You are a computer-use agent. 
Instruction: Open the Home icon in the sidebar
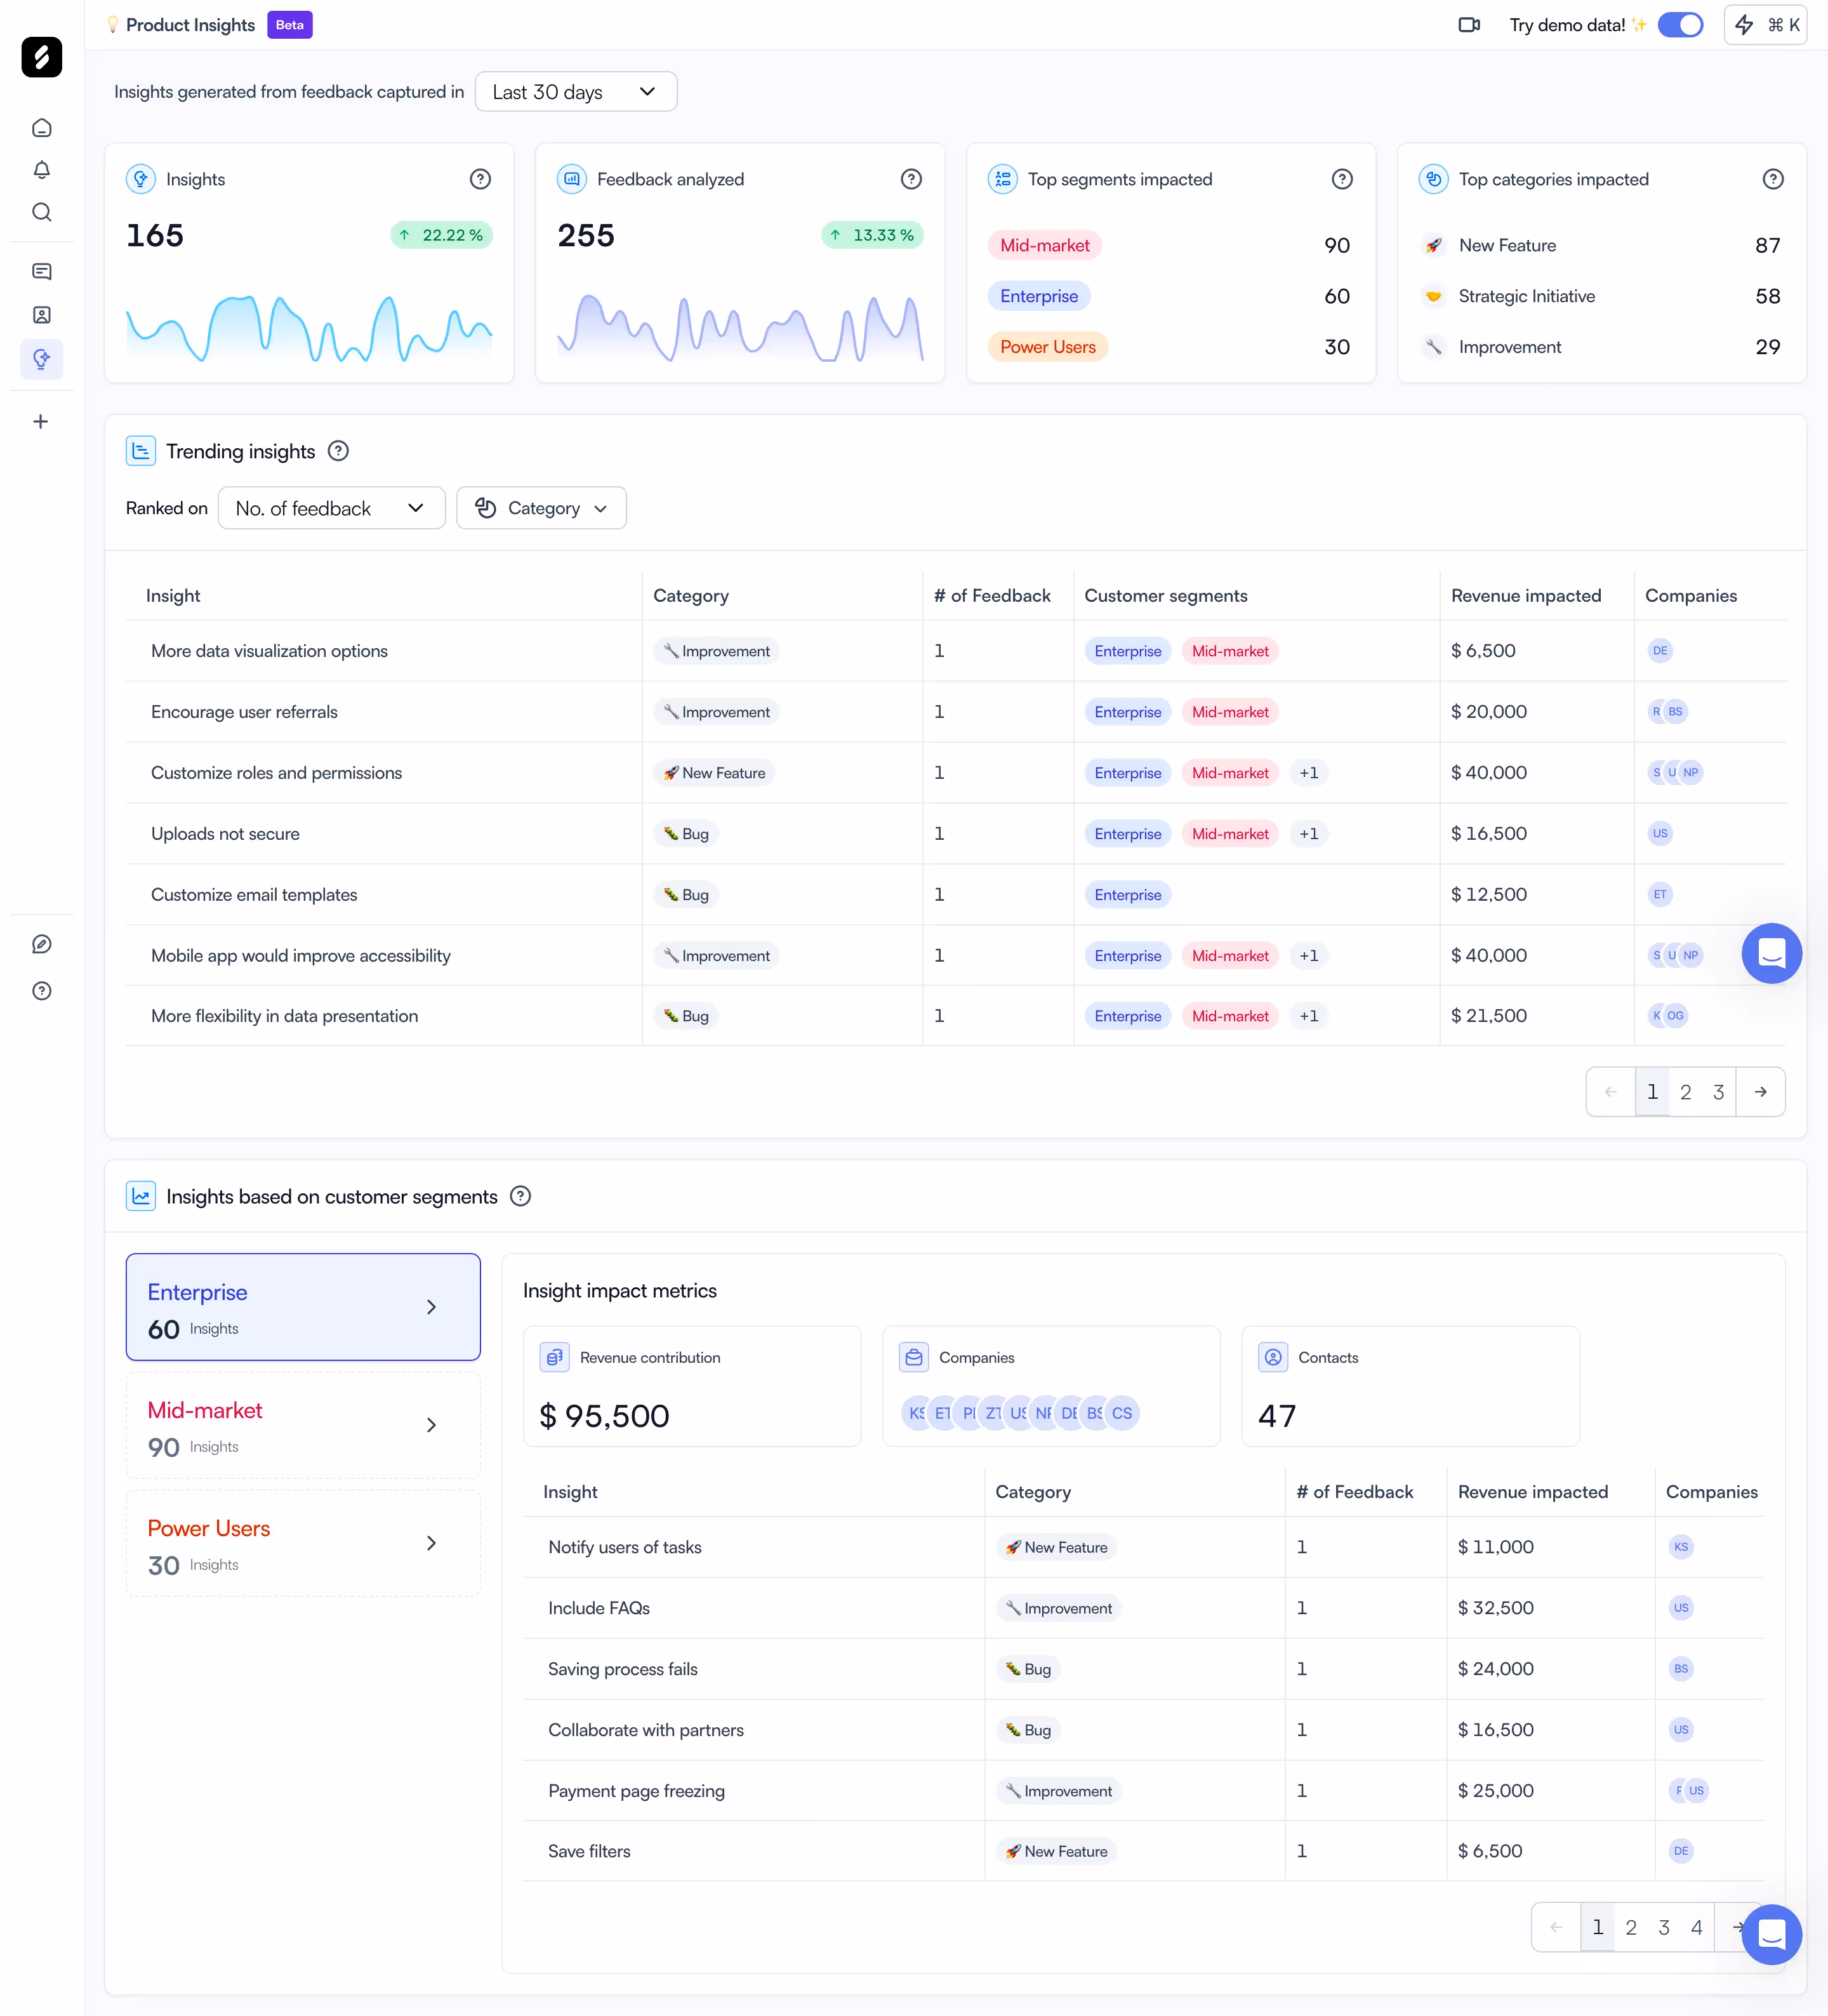point(42,128)
